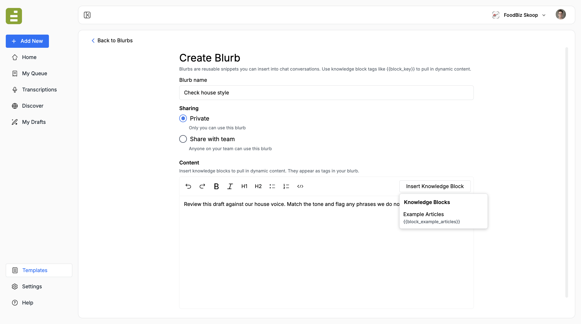Click the redo icon in editor toolbar
581x324 pixels.
tap(202, 186)
